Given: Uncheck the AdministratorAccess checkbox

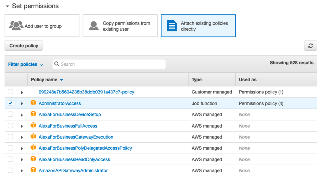Looking at the screenshot, I should pos(10,103).
